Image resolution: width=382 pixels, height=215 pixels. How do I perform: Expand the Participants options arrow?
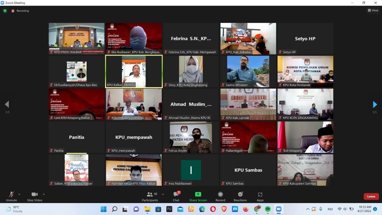tap(163, 194)
